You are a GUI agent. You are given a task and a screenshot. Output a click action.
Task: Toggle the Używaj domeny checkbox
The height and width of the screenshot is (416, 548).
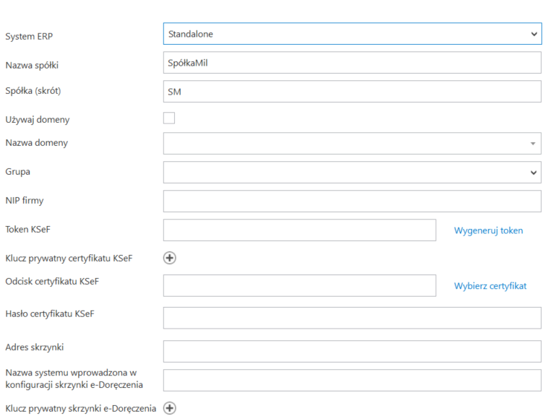tap(169, 118)
